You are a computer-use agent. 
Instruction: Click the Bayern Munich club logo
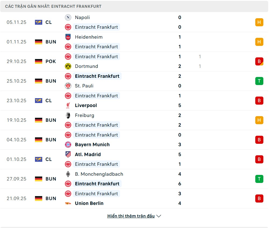coord(68,145)
